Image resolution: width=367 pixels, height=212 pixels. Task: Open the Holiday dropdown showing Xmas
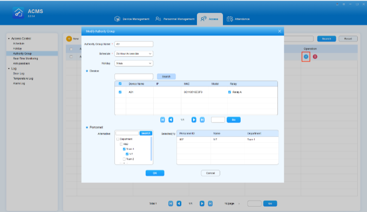[x=134, y=63]
